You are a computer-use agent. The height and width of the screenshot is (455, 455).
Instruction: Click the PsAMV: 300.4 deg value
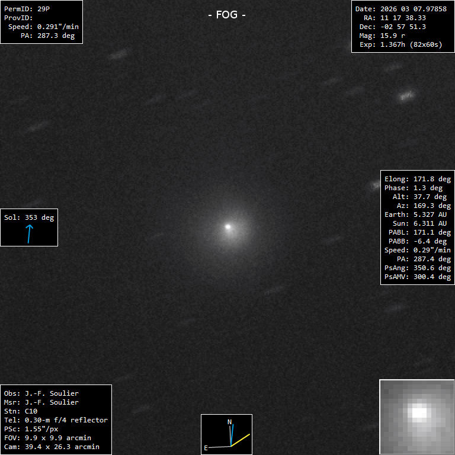click(417, 277)
